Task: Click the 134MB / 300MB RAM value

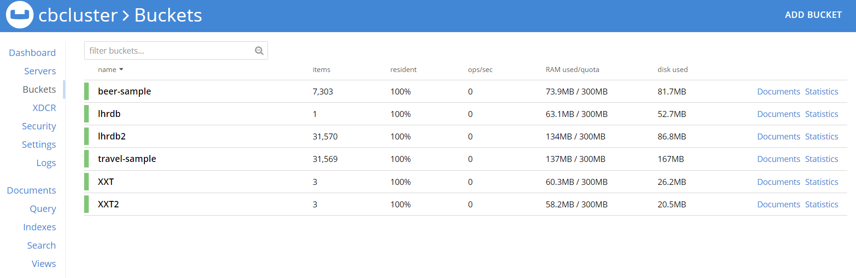Action: click(576, 136)
